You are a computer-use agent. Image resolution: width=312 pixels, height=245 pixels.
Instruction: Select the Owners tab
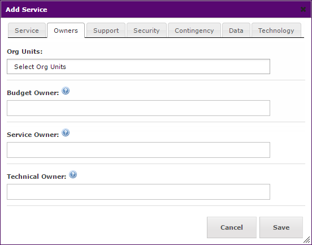pyautogui.click(x=66, y=31)
